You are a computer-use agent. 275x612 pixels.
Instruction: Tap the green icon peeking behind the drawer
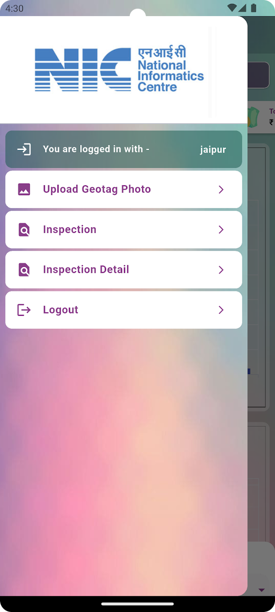coord(253,117)
